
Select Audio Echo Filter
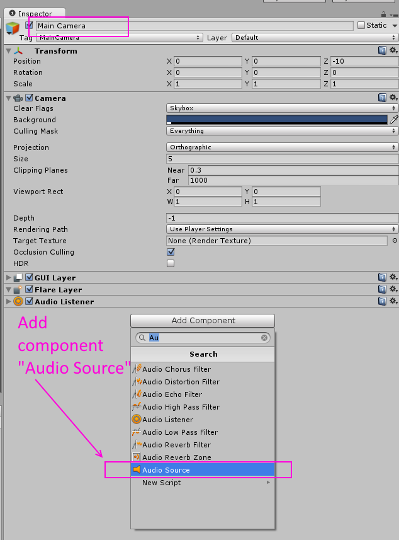click(203, 394)
